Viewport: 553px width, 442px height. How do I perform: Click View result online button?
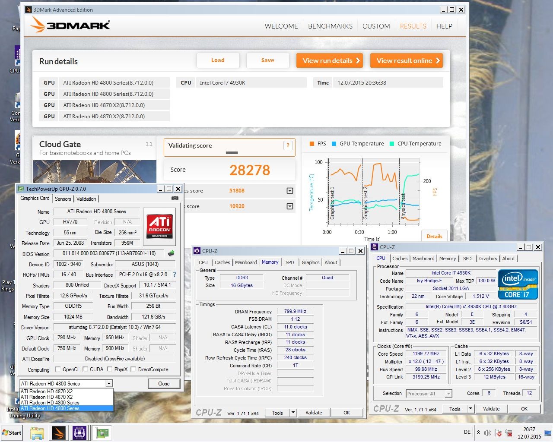point(407,60)
